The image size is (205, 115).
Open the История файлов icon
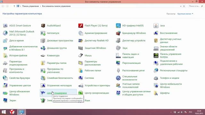[5, 56]
